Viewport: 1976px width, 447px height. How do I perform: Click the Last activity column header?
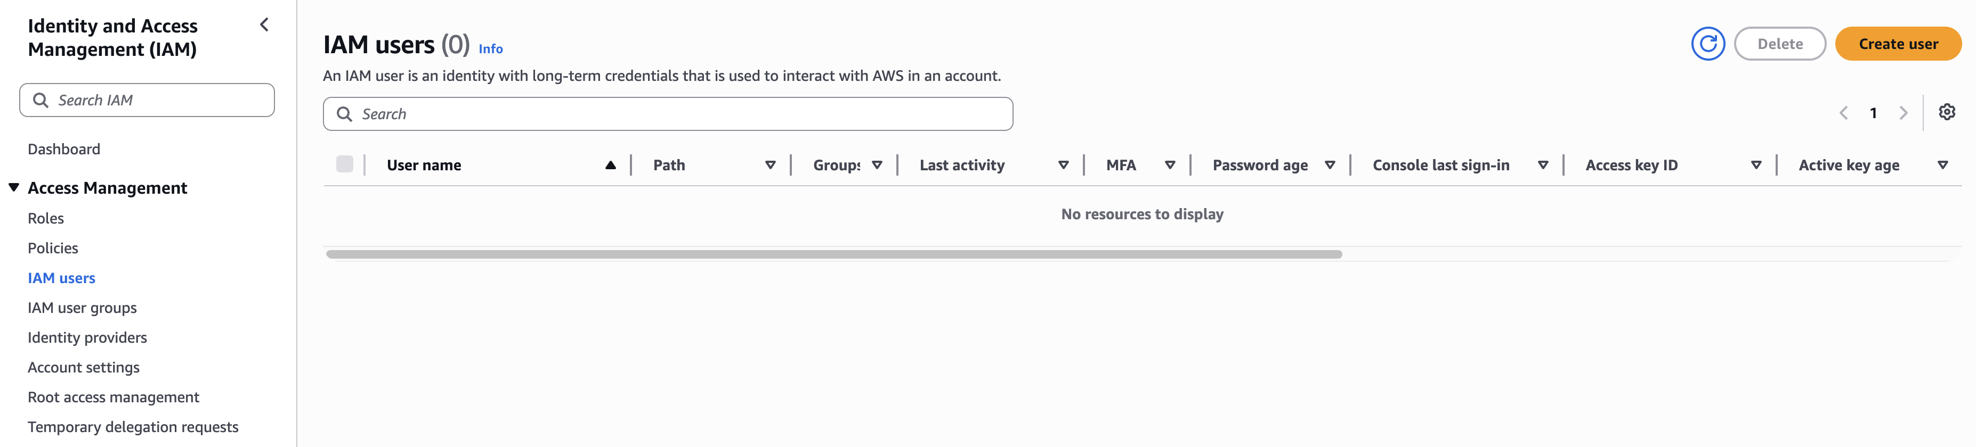[x=962, y=165]
